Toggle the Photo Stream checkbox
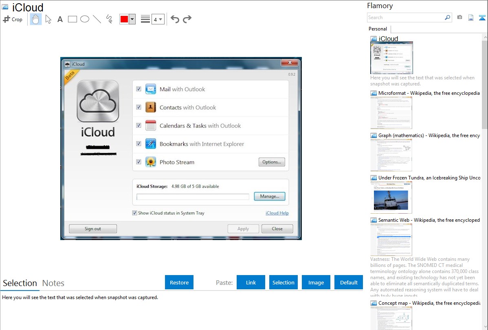Image resolution: width=488 pixels, height=330 pixels. click(139, 162)
